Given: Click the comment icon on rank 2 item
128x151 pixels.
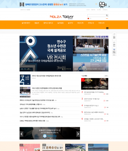Looking at the screenshot, I should (x=104, y=94).
